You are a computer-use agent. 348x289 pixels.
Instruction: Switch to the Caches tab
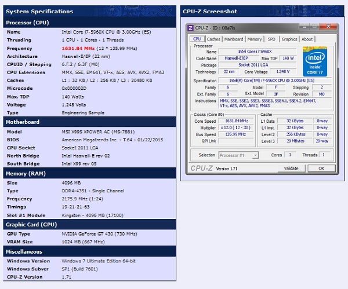click(x=213, y=39)
